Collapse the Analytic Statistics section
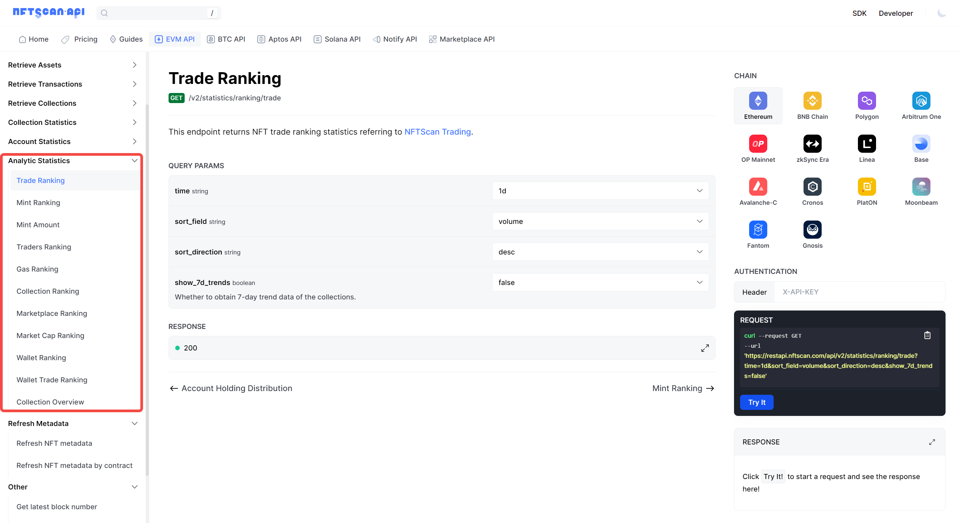Screen dimensions: 961x523 73,160
